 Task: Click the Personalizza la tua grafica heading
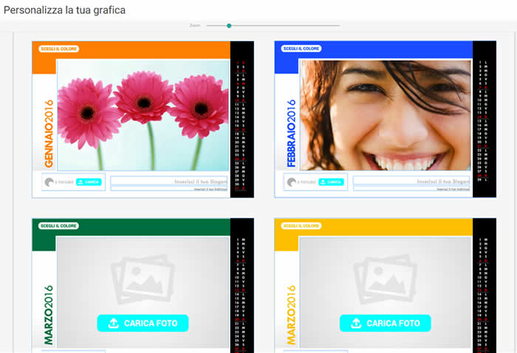[x=65, y=10]
